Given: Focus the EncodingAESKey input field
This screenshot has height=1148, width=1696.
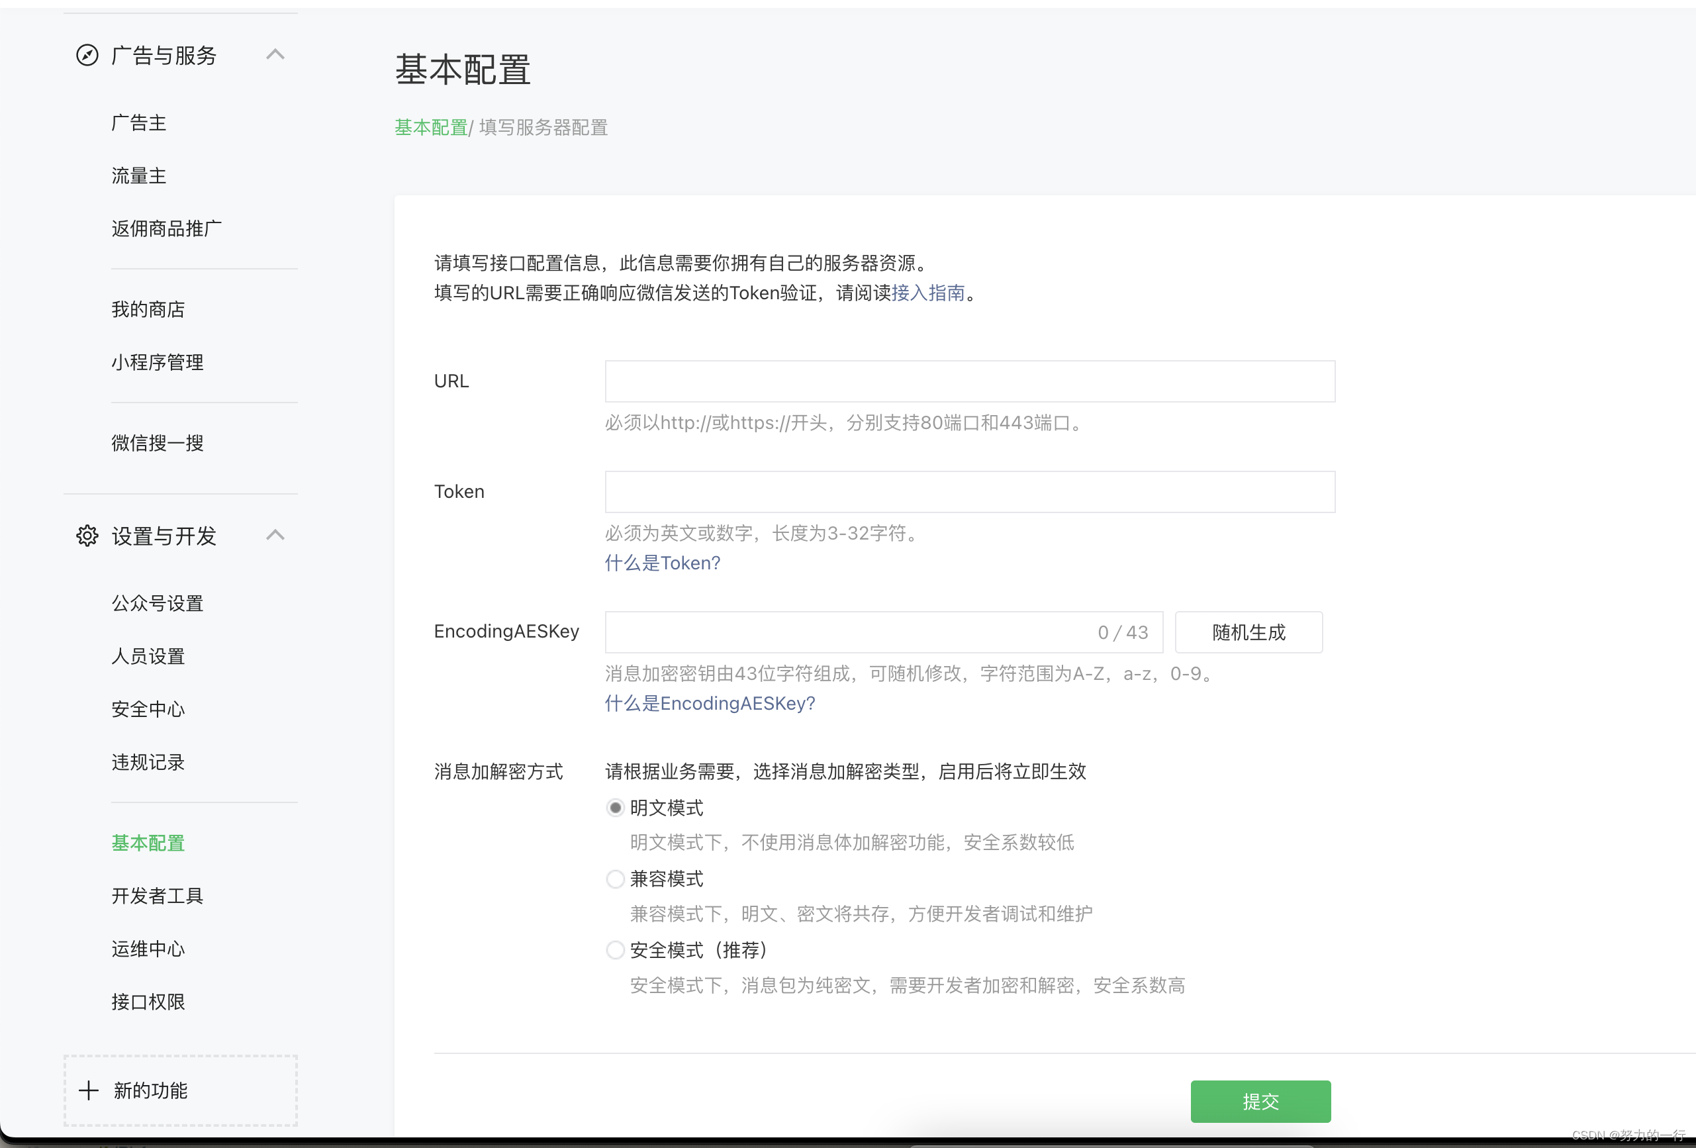Looking at the screenshot, I should pyautogui.click(x=884, y=632).
